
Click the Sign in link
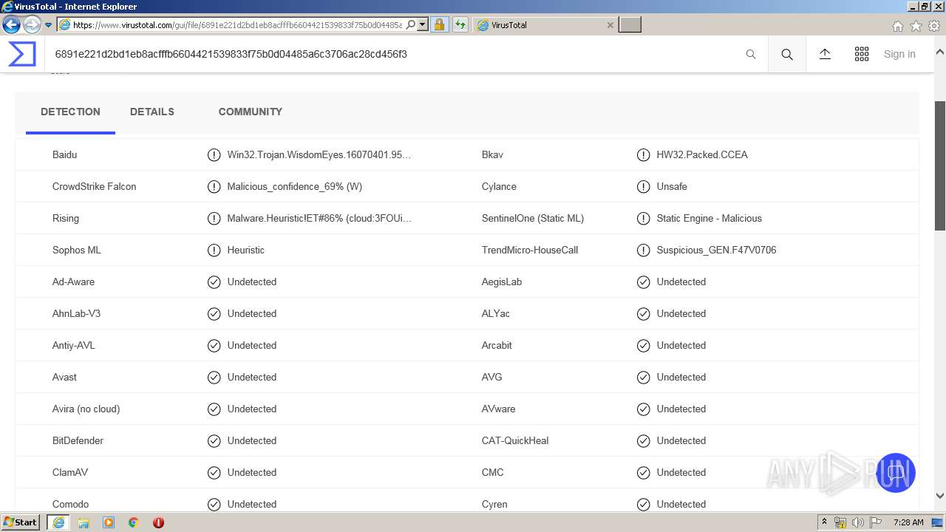click(899, 54)
